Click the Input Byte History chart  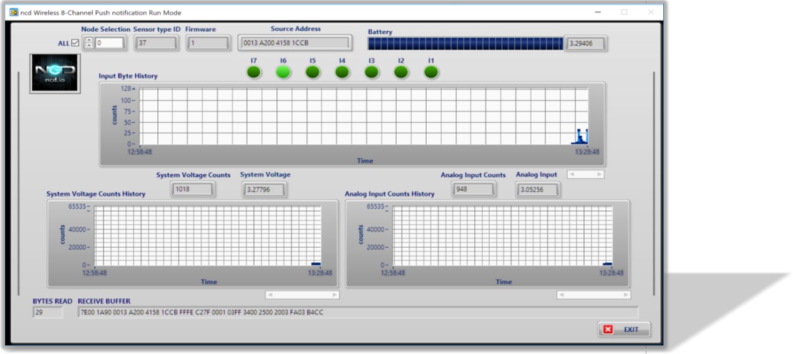point(353,124)
